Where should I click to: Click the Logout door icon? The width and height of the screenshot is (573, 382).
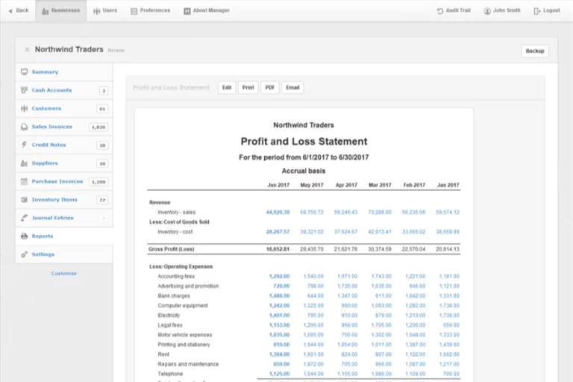pyautogui.click(x=537, y=11)
